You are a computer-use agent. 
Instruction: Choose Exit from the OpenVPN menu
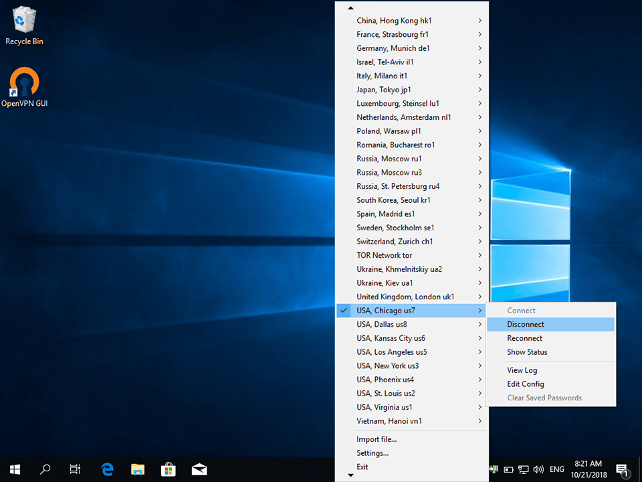pyautogui.click(x=411, y=467)
